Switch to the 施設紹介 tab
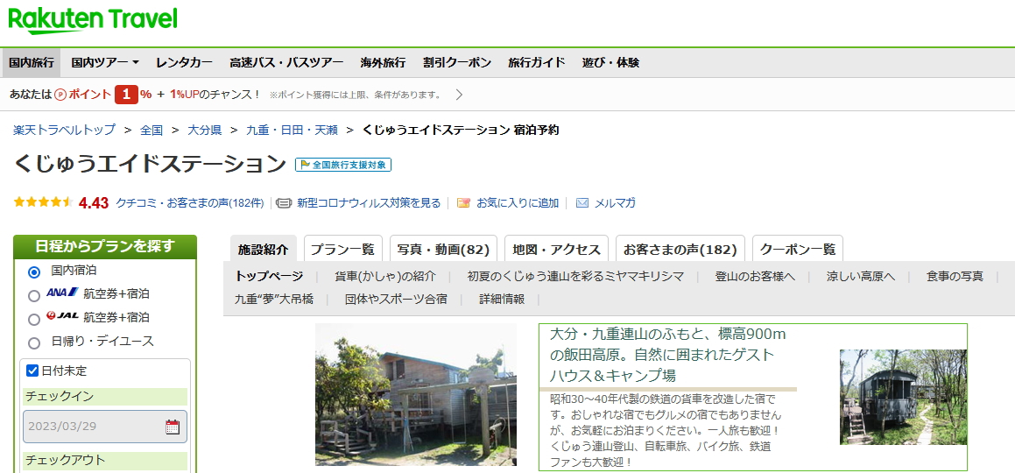This screenshot has width=1015, height=473. (x=263, y=249)
